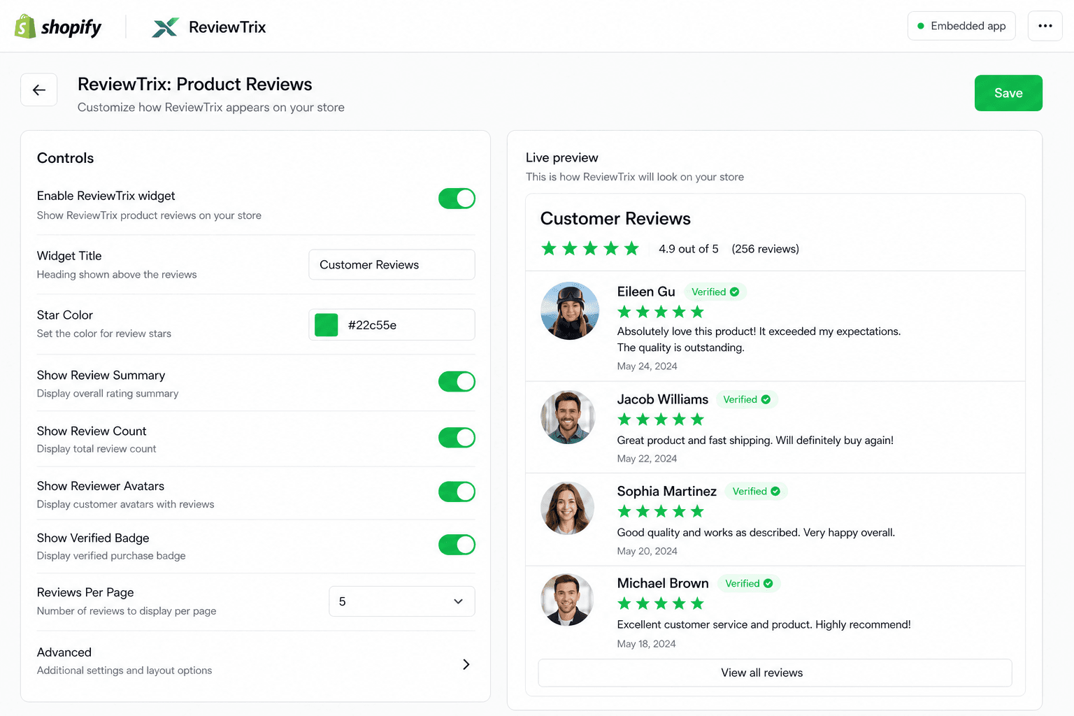Click the green Save button
The width and height of the screenshot is (1074, 716).
(1008, 93)
